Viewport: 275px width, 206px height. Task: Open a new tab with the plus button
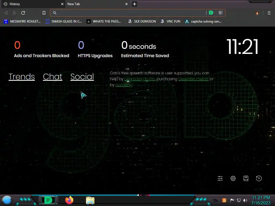tap(135, 4)
